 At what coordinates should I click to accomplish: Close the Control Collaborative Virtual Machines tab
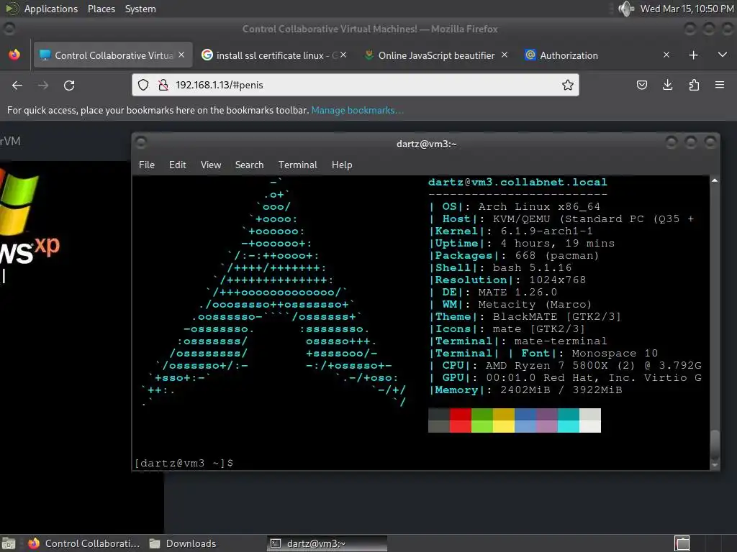tap(181, 55)
